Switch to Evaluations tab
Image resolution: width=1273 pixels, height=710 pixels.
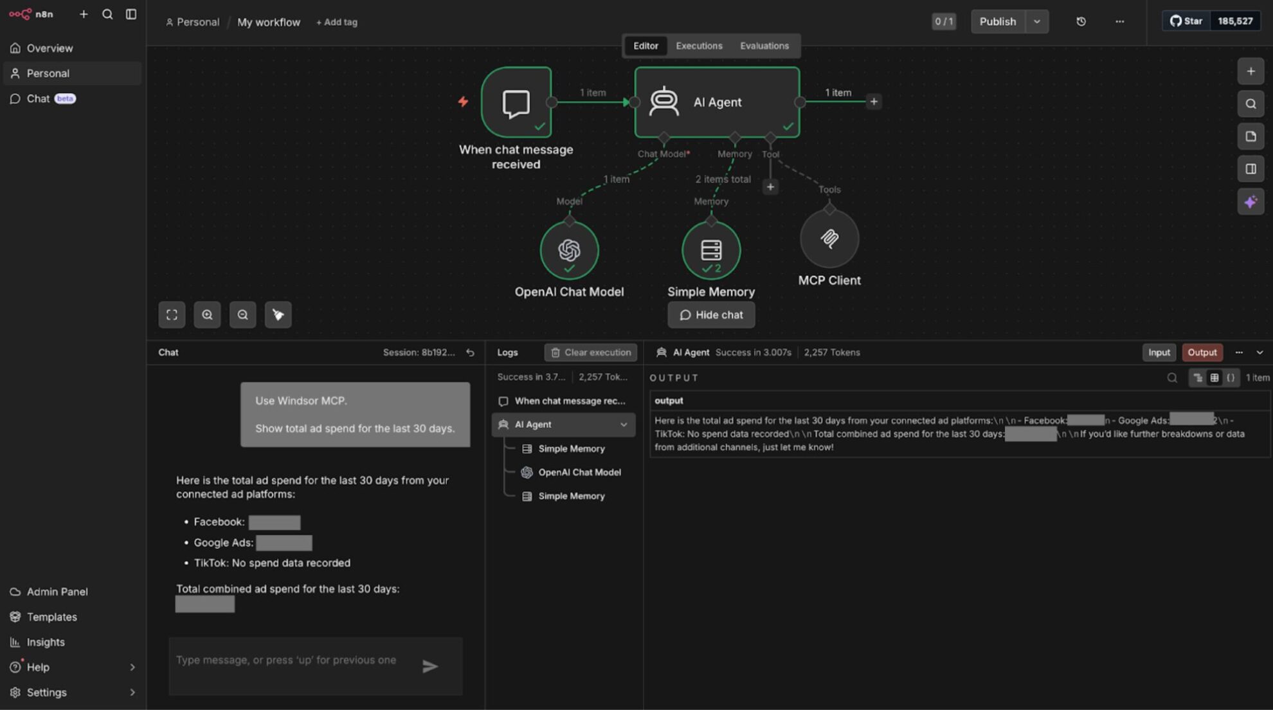(764, 46)
